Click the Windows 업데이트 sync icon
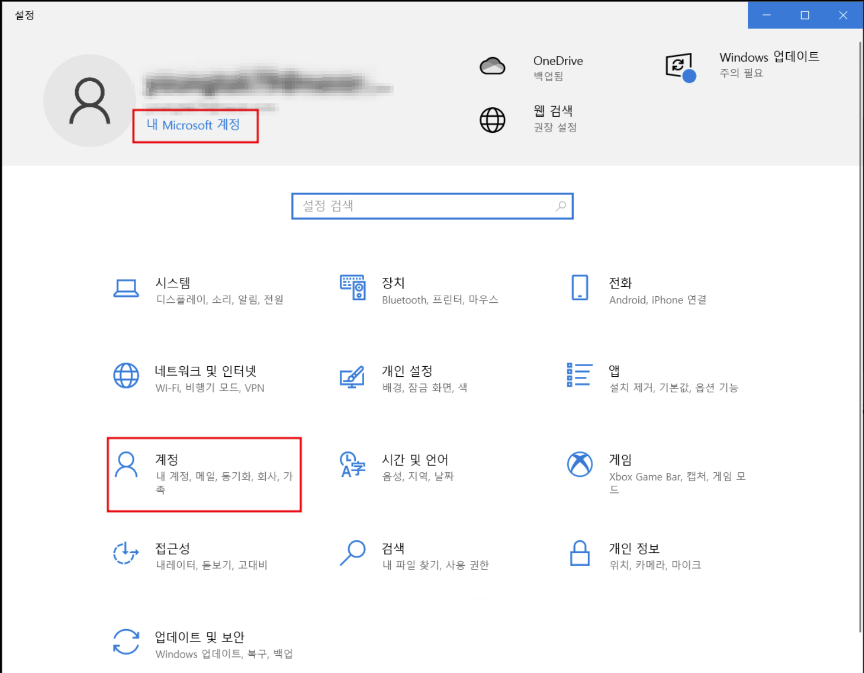Screen dimensions: 864x673 click(x=681, y=68)
